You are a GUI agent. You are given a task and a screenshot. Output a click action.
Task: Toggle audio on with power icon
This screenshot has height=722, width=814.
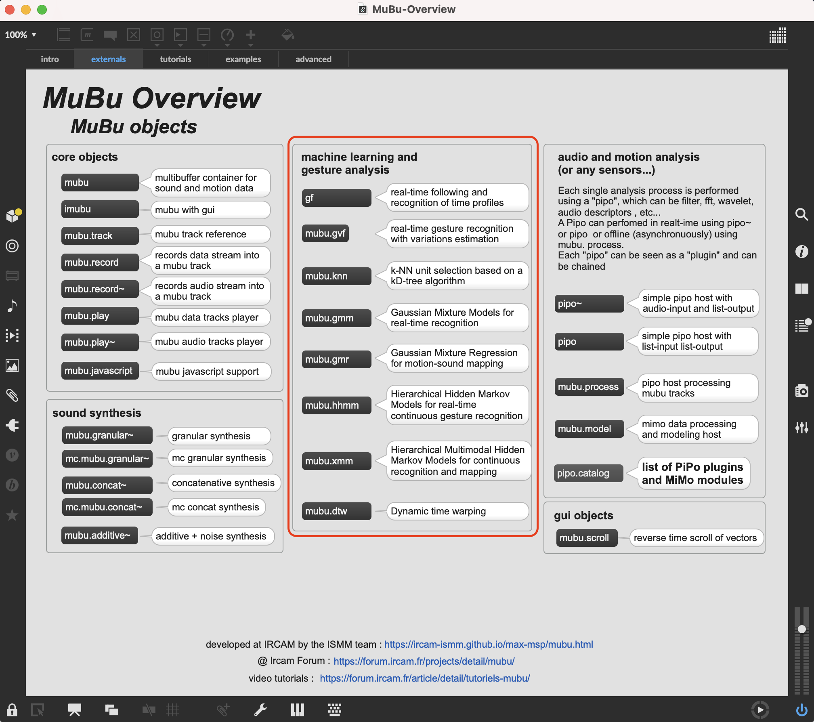click(801, 709)
